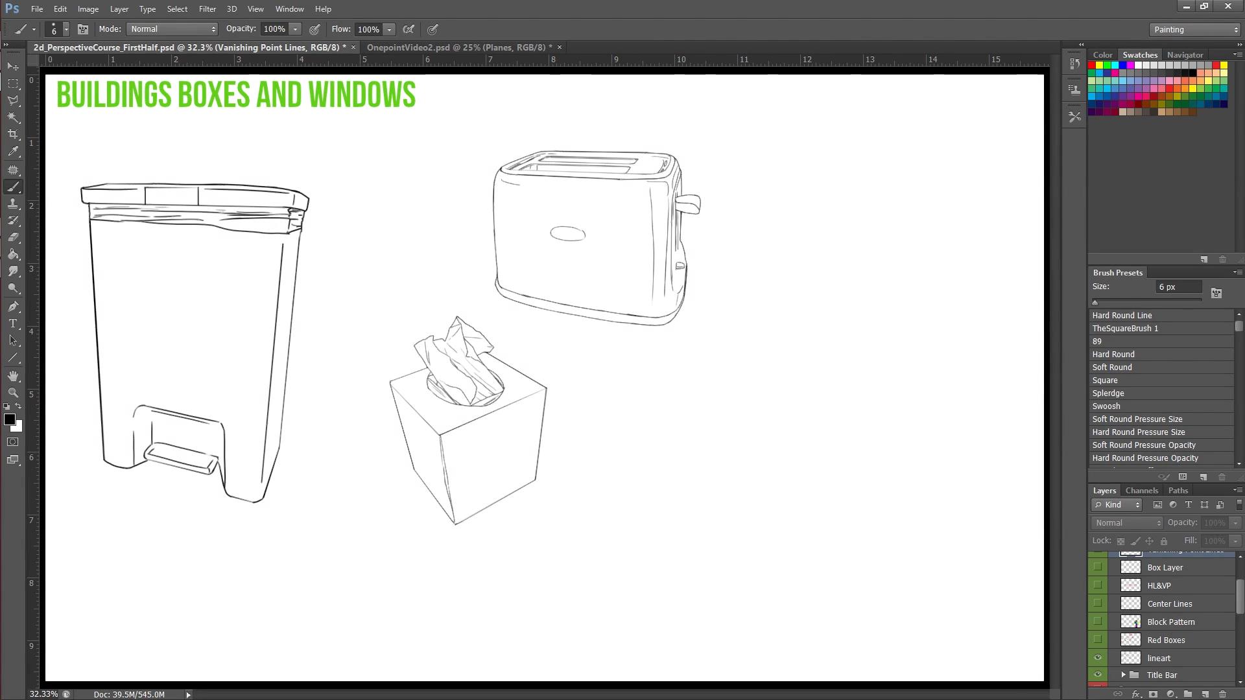This screenshot has width=1245, height=700.
Task: Open the brush preset picker arrow
Action: pyautogui.click(x=66, y=29)
